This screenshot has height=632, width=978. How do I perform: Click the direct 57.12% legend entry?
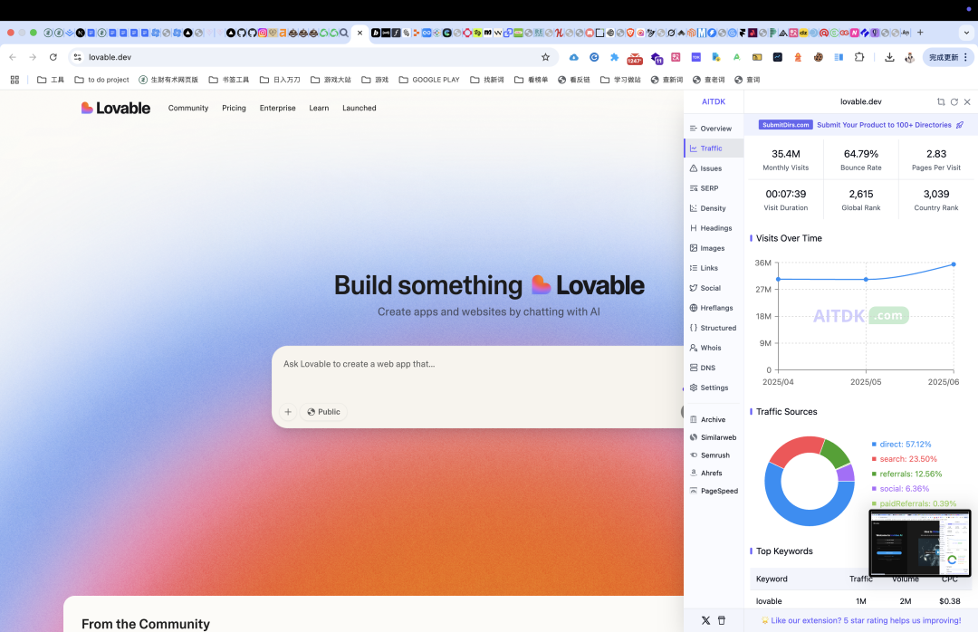point(901,445)
